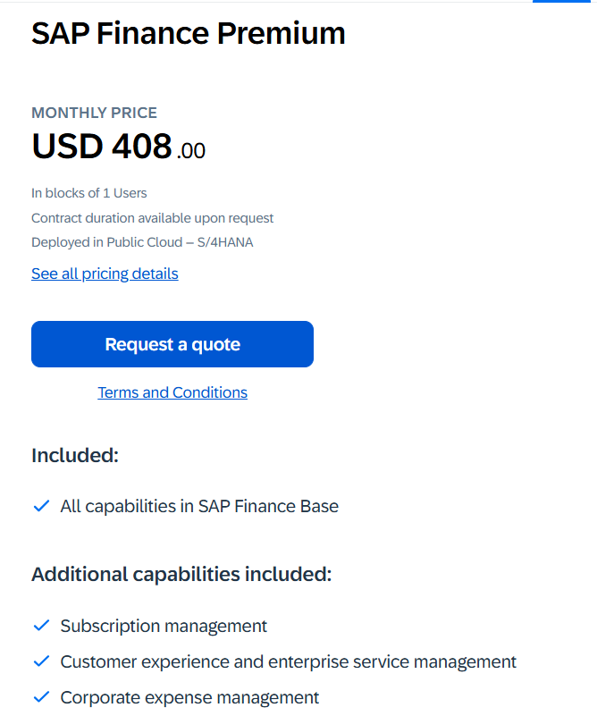Click the Additional capabilities included: heading
The height and width of the screenshot is (716, 597).
click(x=181, y=574)
